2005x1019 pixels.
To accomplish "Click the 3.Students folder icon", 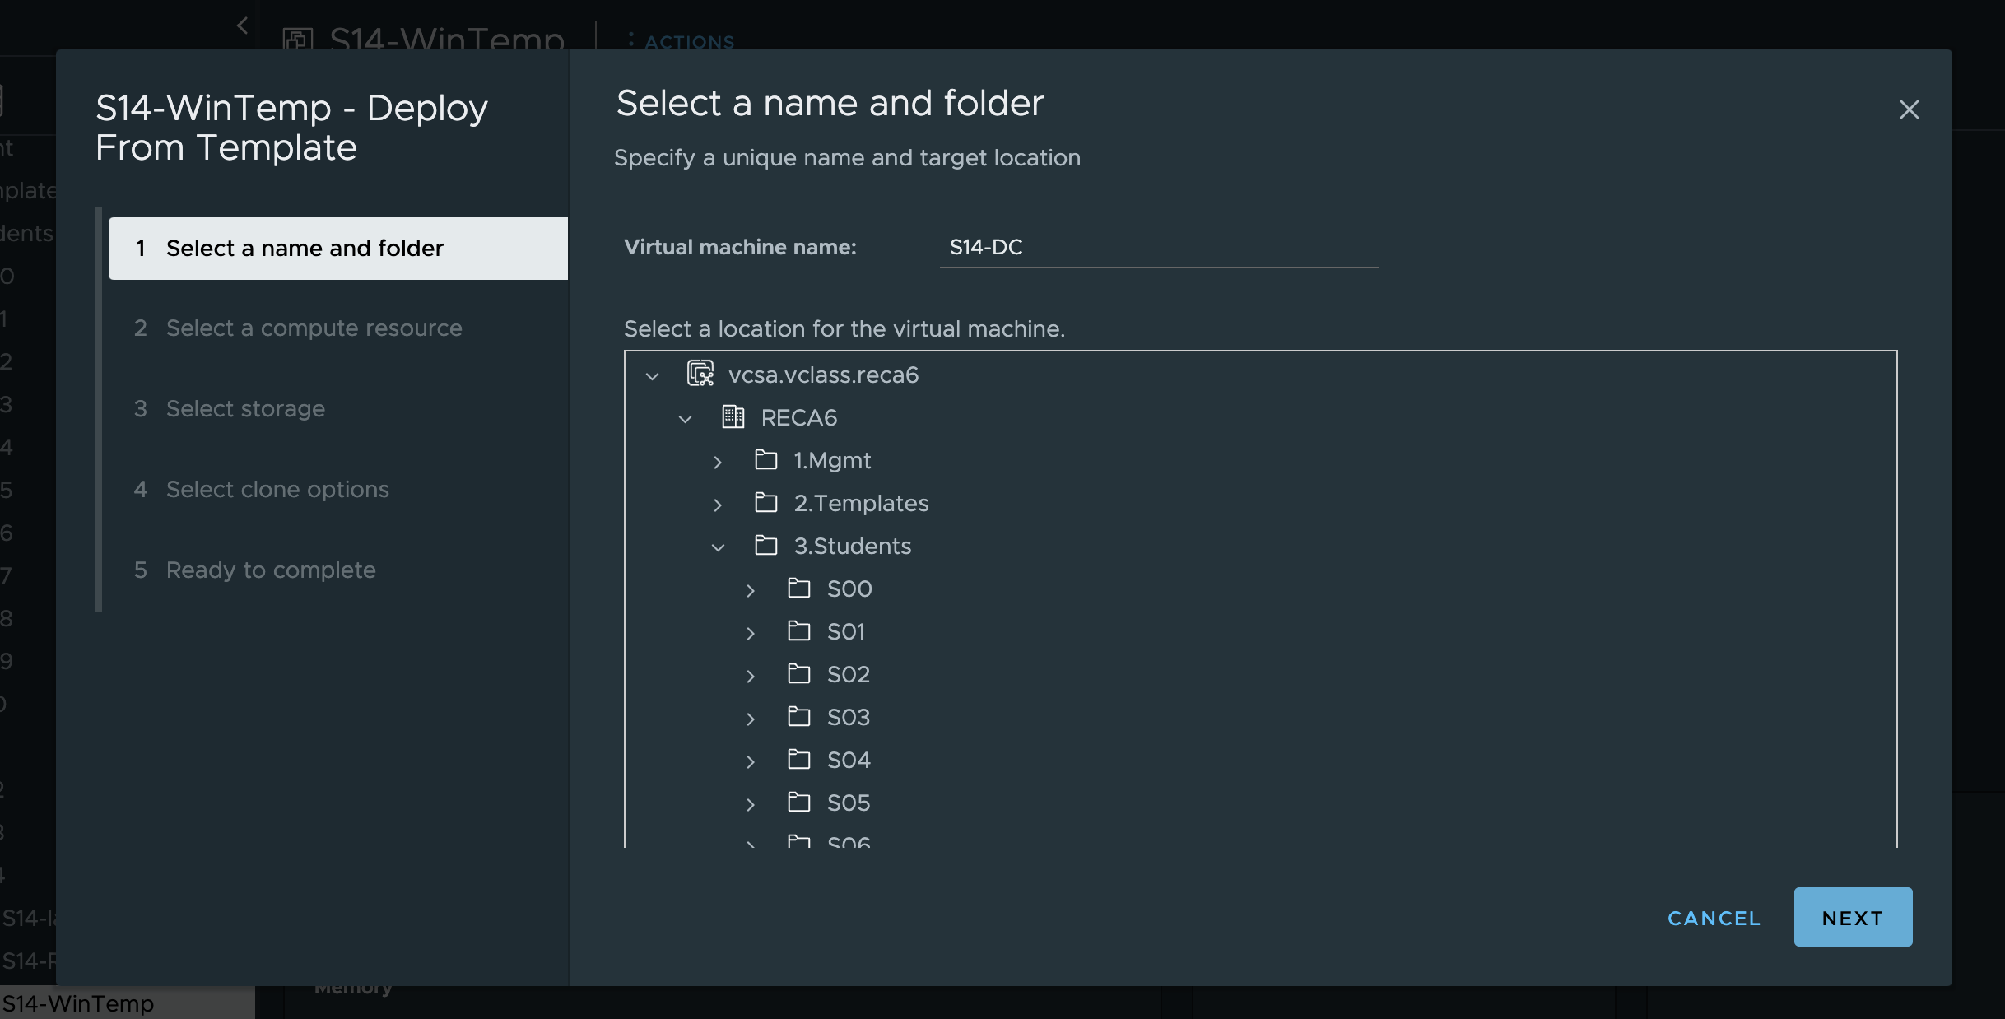I will coord(765,545).
